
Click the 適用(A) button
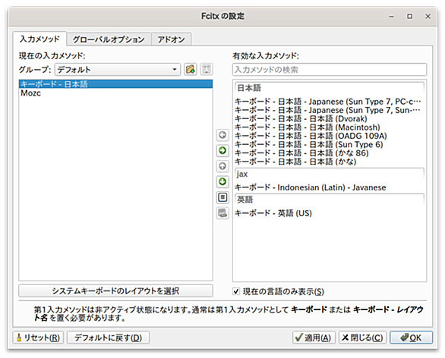click(314, 338)
